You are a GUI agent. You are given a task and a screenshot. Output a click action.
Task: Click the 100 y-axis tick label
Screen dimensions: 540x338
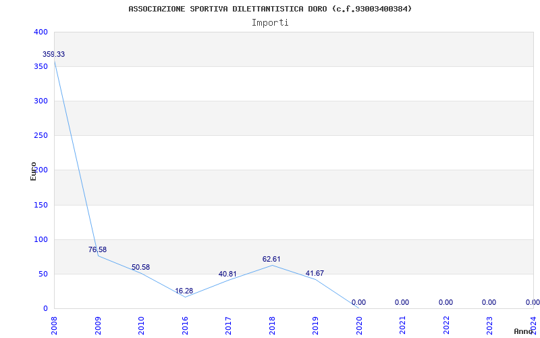tap(40, 240)
